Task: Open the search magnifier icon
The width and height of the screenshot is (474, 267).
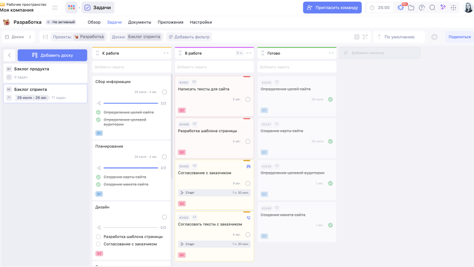Action: click(432, 7)
